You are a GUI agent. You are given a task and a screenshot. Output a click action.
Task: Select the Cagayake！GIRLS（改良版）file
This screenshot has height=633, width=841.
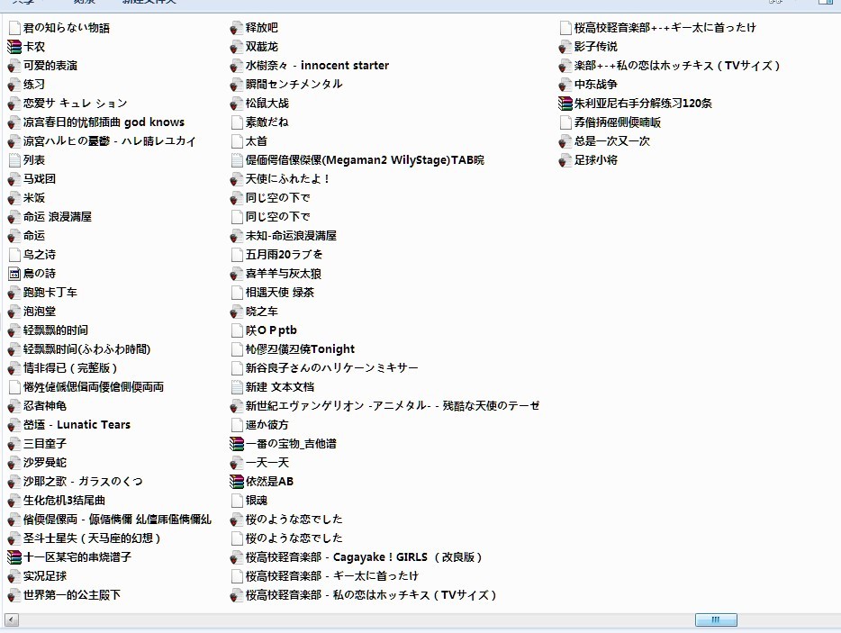pos(364,557)
